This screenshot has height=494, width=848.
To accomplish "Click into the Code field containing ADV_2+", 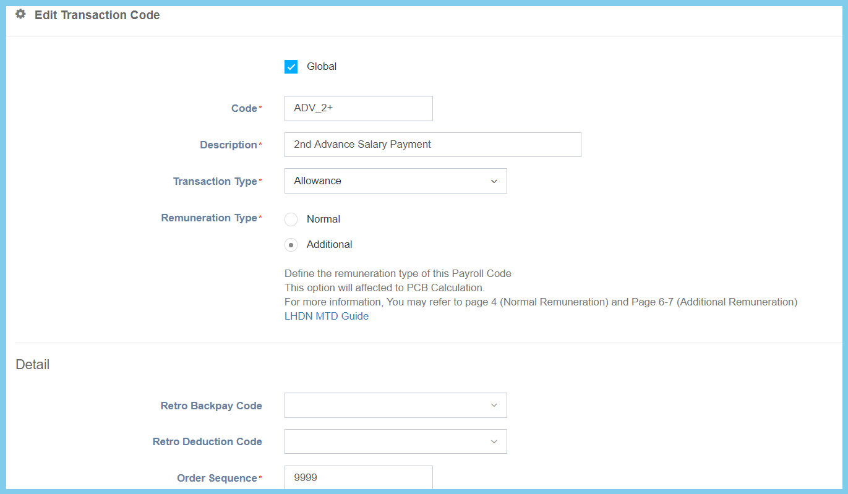I will (358, 108).
